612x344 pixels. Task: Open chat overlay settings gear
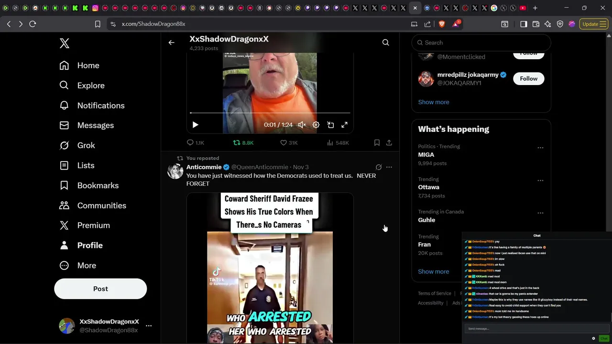(593, 338)
